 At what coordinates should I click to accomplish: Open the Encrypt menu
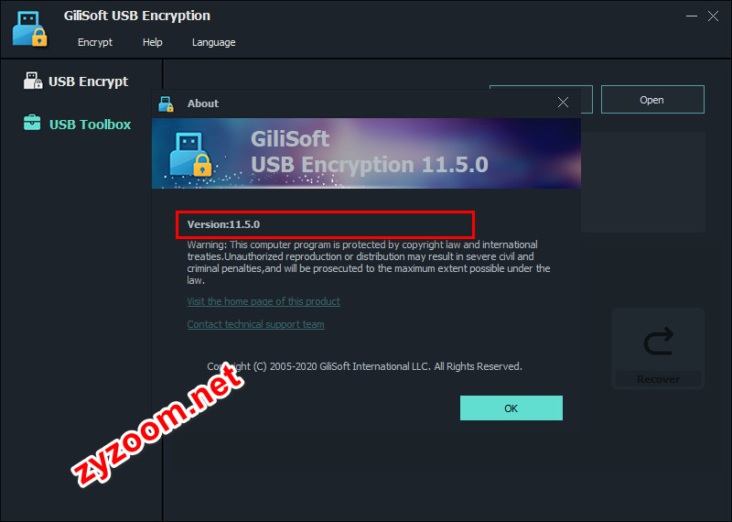(95, 42)
